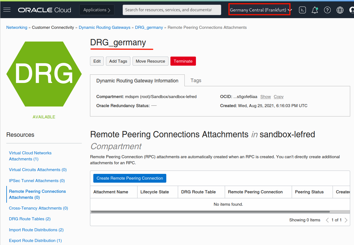The image size is (354, 245).
Task: Open the Networking breadcrumb link
Action: tap(17, 27)
